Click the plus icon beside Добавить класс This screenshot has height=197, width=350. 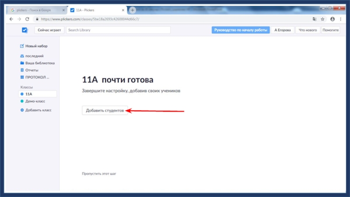tap(22, 110)
